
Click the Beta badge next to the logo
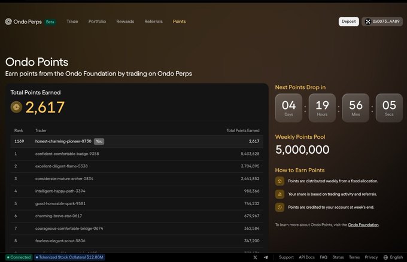click(50, 22)
